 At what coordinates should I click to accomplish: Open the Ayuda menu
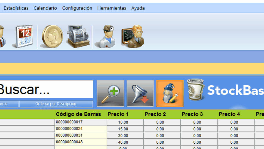click(x=138, y=8)
